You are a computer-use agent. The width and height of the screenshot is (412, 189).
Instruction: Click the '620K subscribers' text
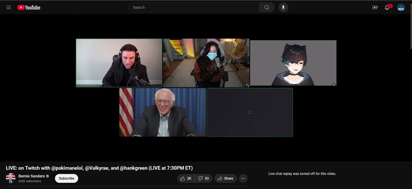(30, 181)
